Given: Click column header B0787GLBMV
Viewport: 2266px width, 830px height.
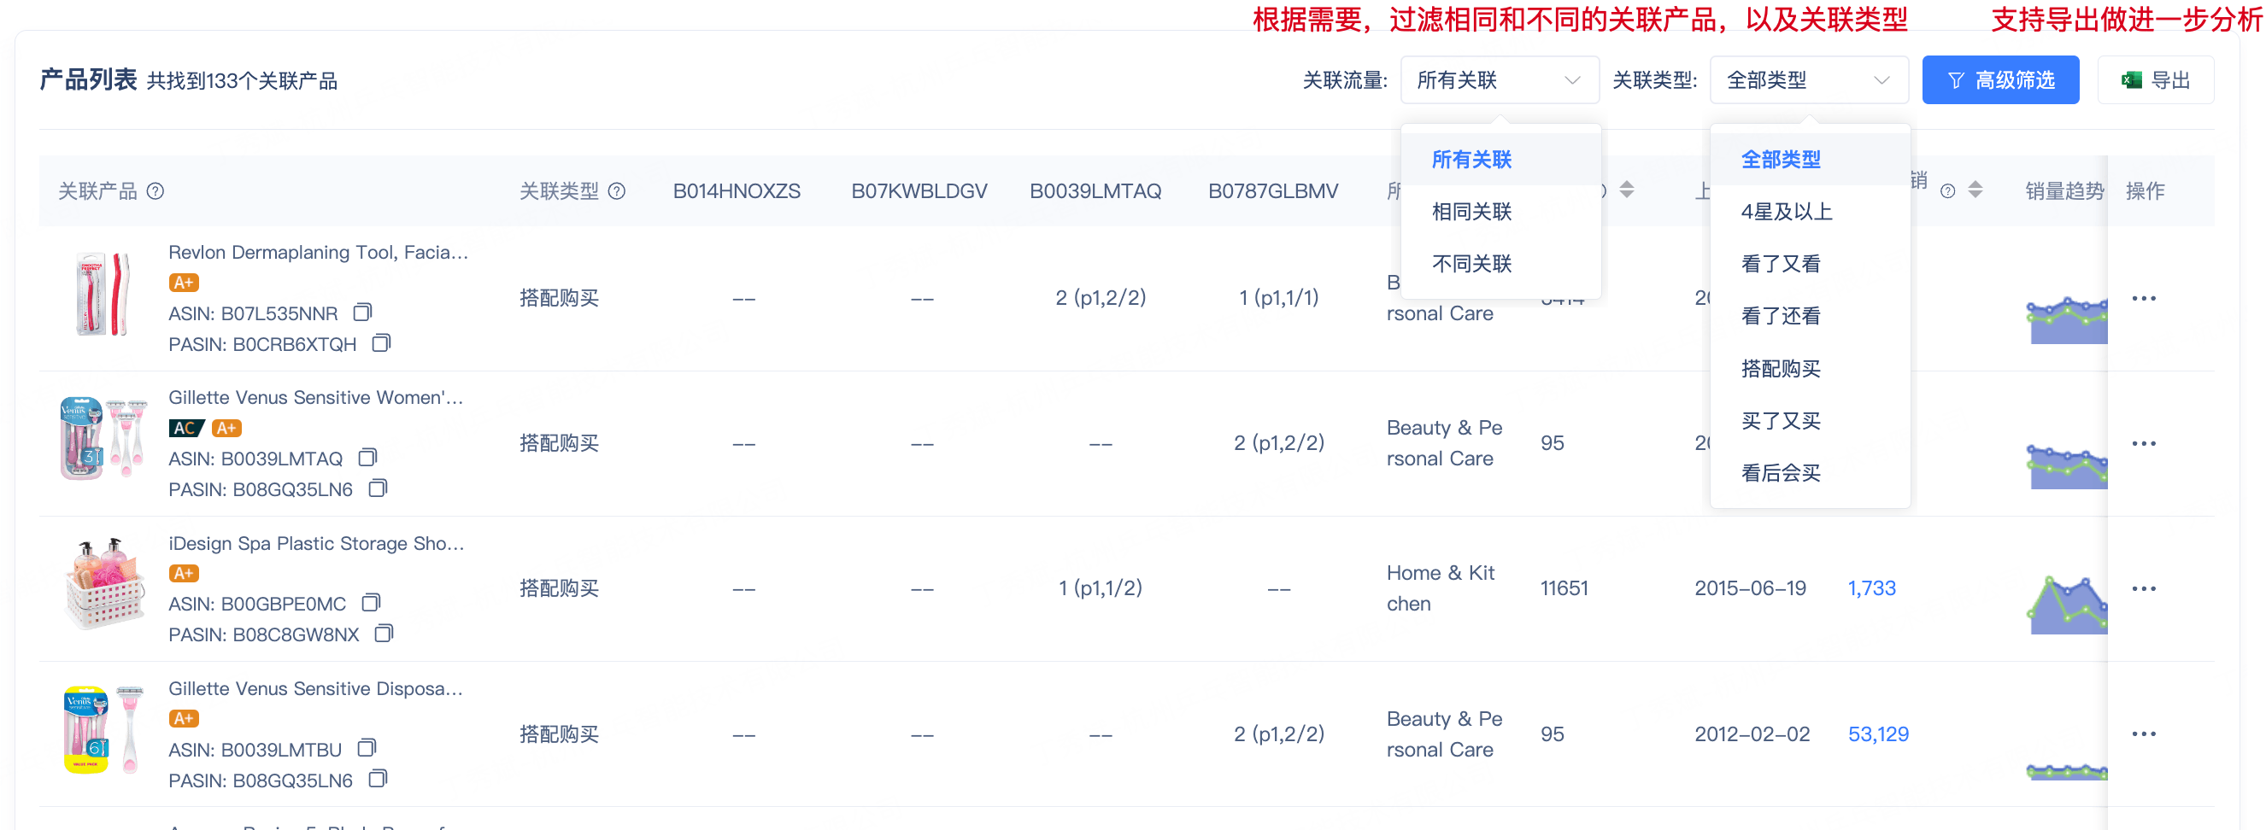Looking at the screenshot, I should pyautogui.click(x=1273, y=190).
